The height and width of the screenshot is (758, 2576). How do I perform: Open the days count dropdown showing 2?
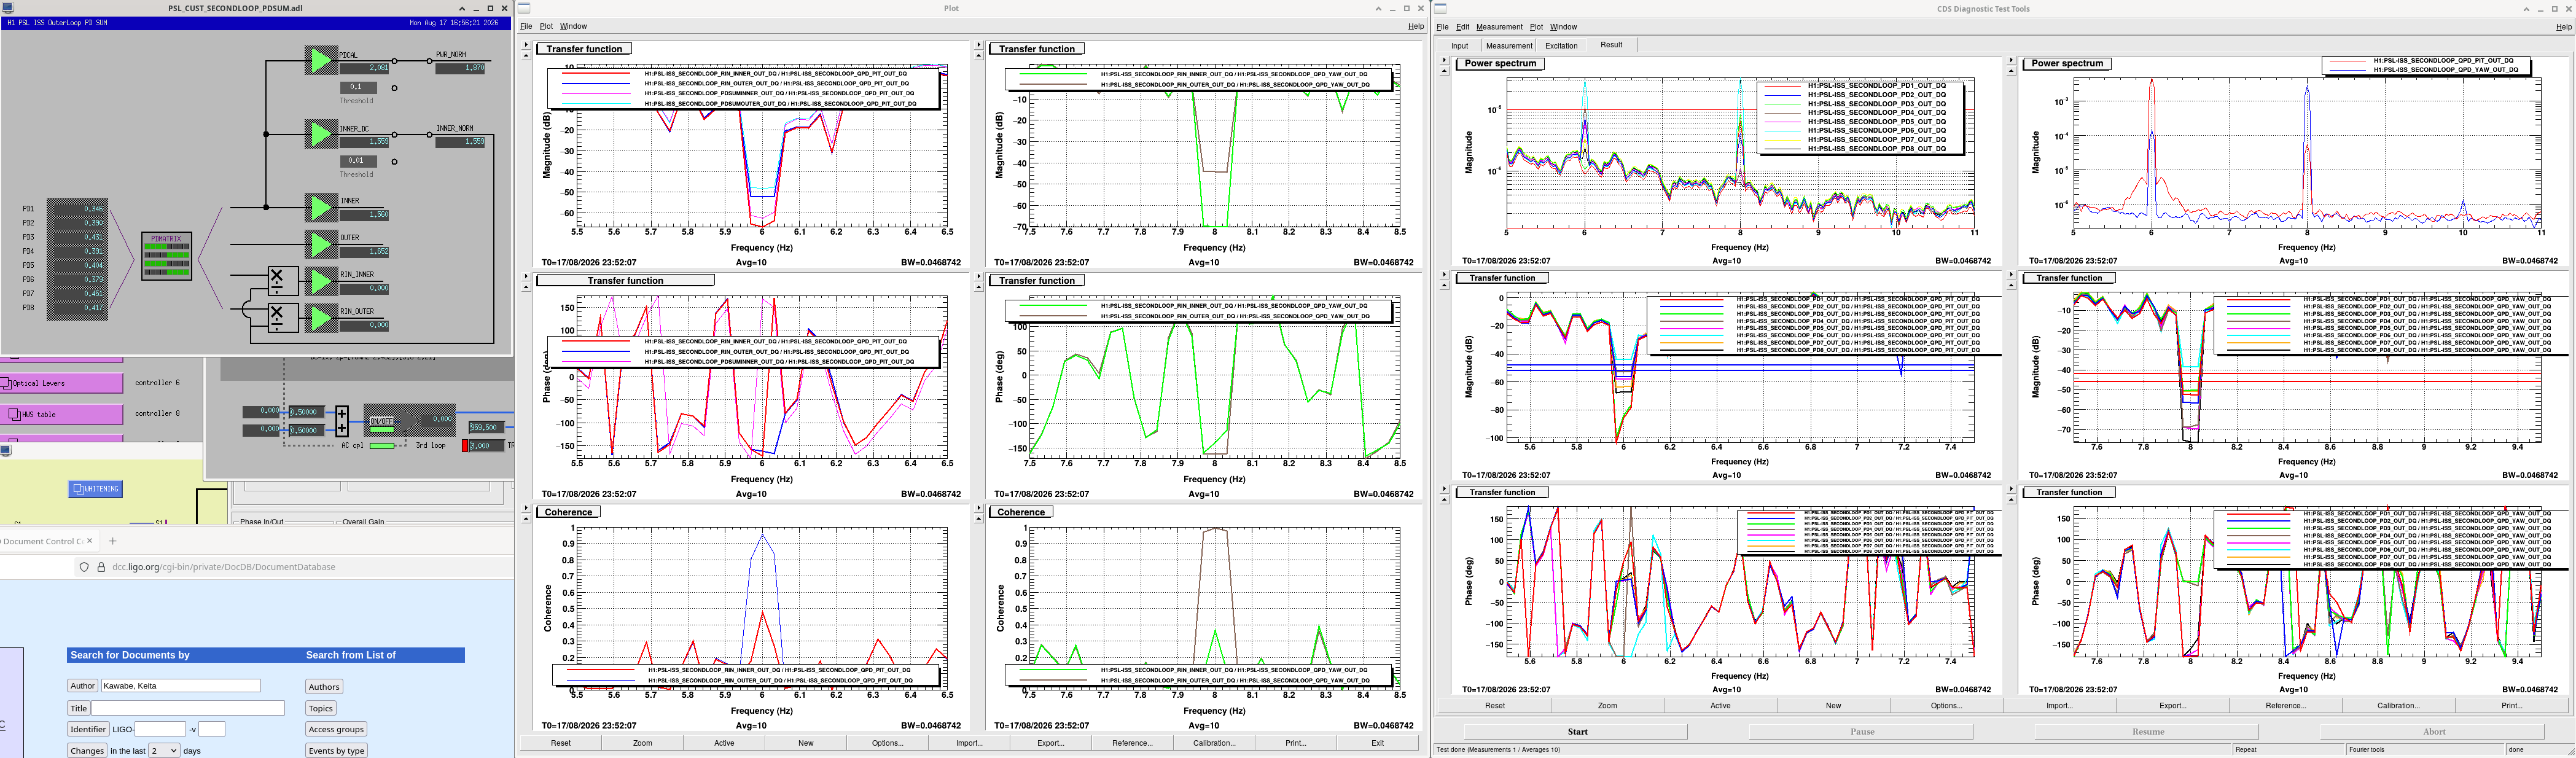tap(164, 750)
